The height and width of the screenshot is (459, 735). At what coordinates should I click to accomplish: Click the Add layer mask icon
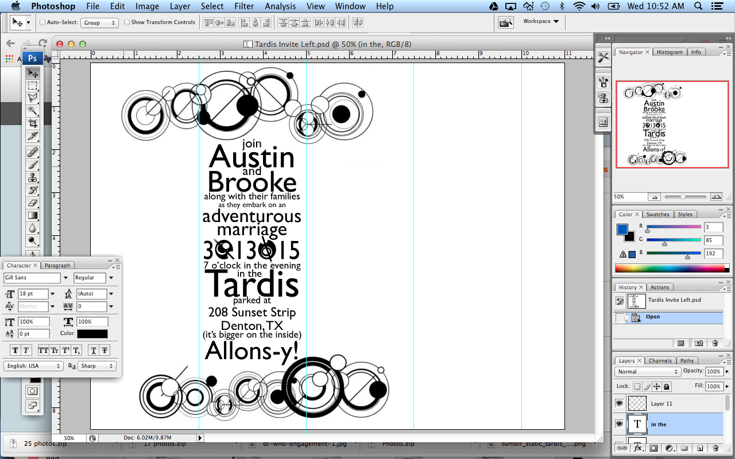(653, 448)
